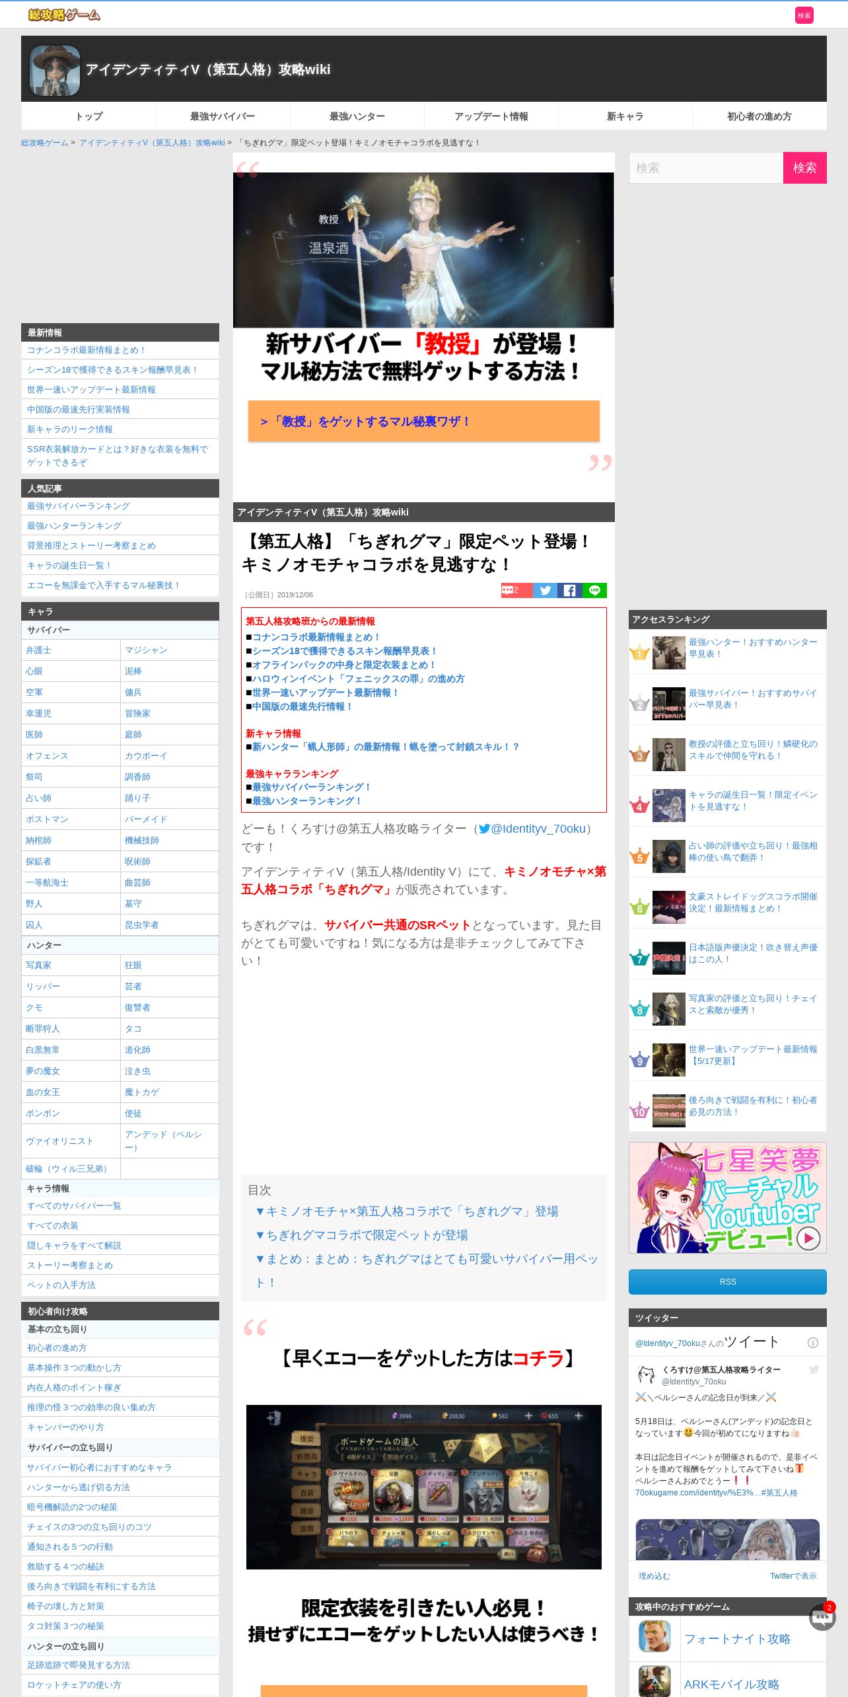Click the Identity V wiki character icon
Image resolution: width=848 pixels, height=1697 pixels.
point(55,70)
